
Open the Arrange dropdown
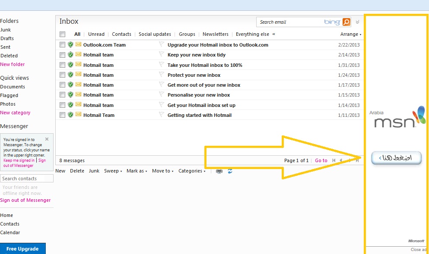[x=351, y=34]
